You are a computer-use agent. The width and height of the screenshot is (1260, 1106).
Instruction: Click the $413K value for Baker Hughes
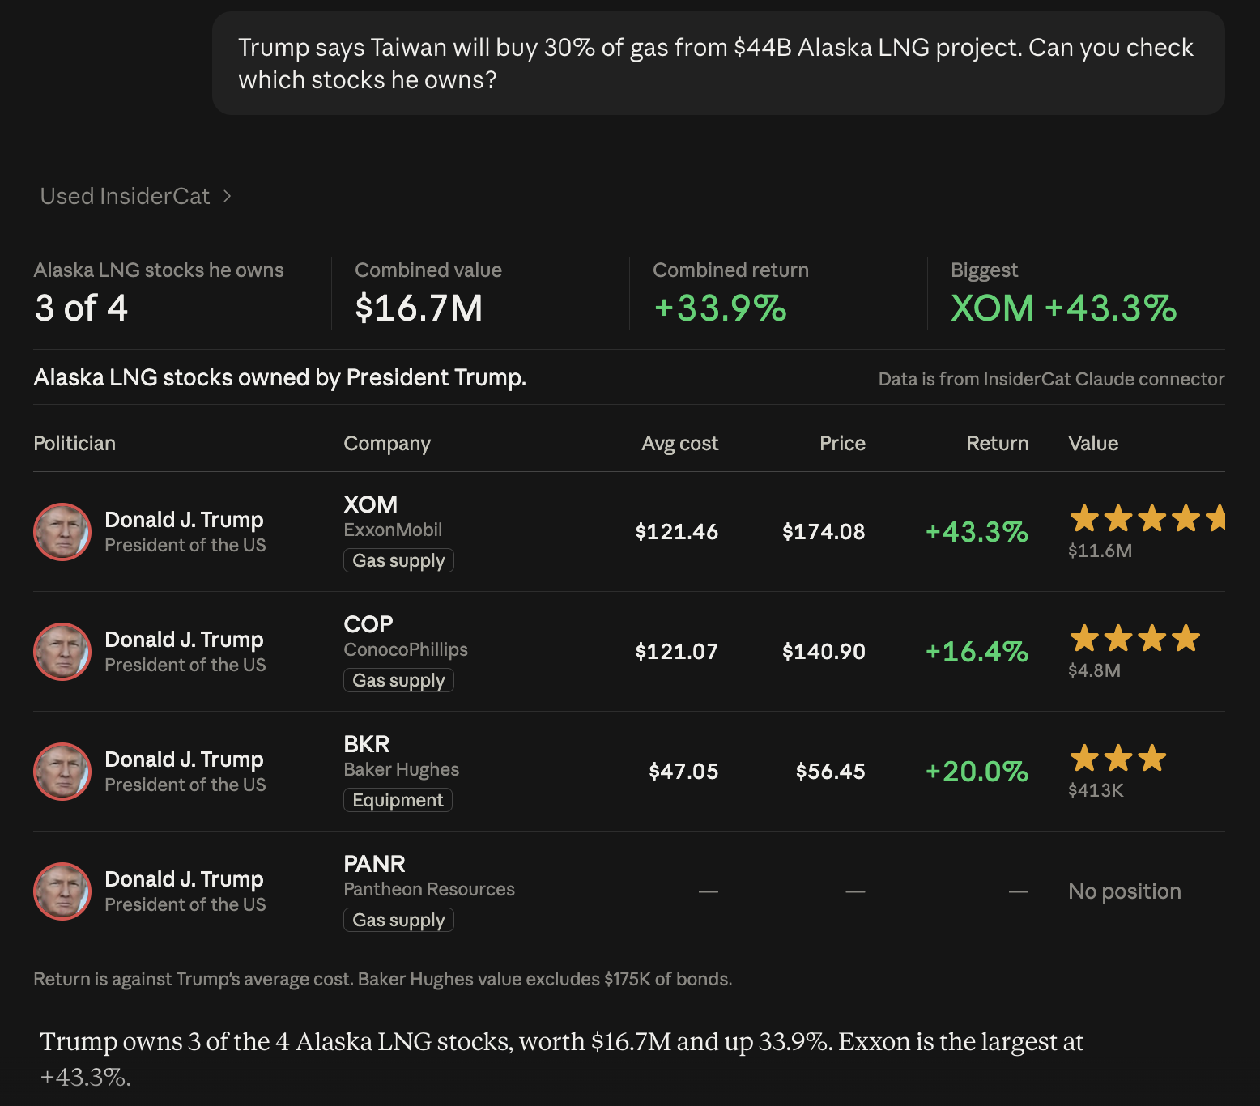pos(1096,790)
